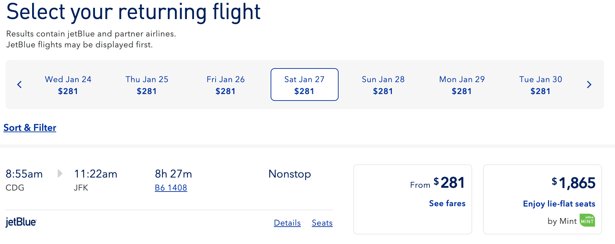Show next week of dates
This screenshot has width=615, height=244.
tap(589, 85)
